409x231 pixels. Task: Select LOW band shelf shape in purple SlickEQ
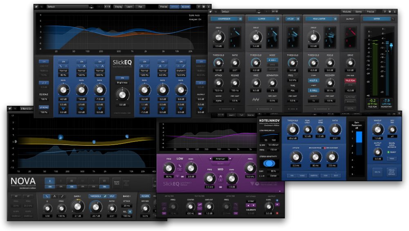(180, 166)
